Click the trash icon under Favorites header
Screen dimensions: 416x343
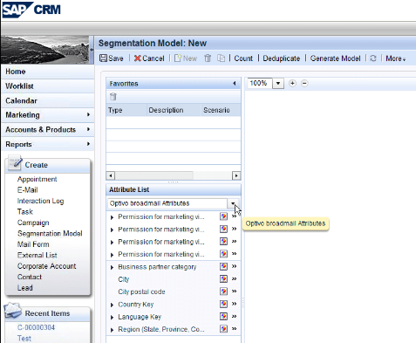pyautogui.click(x=113, y=96)
